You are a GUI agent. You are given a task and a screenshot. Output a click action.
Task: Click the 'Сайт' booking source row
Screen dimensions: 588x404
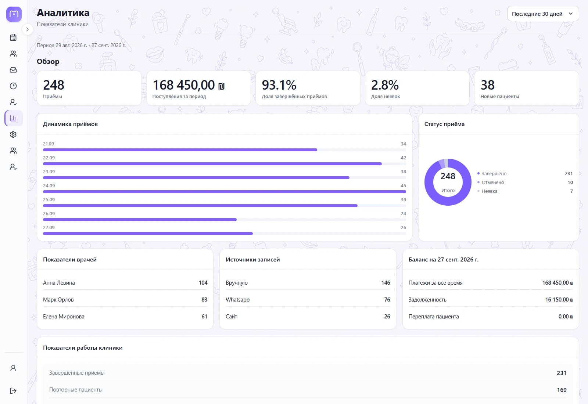pos(308,317)
